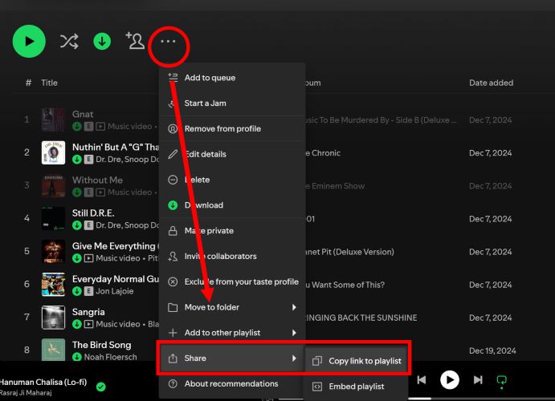Select Invite collaborators menu entry
The image size is (555, 401).
click(x=232, y=256)
